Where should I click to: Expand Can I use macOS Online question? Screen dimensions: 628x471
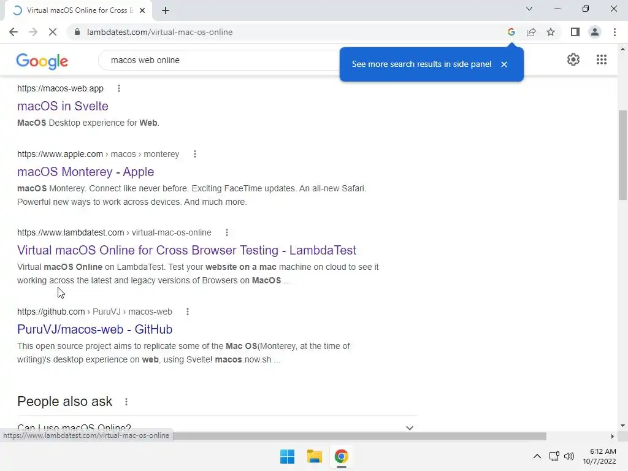[x=217, y=427]
